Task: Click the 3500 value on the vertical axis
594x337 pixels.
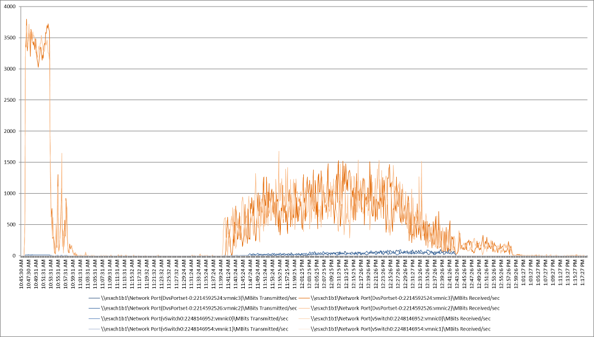Action: tap(10, 38)
